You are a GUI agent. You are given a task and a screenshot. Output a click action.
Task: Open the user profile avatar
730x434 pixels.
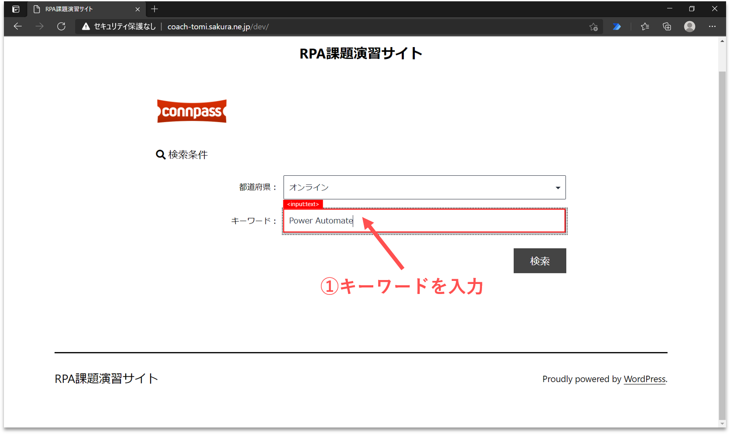point(689,27)
